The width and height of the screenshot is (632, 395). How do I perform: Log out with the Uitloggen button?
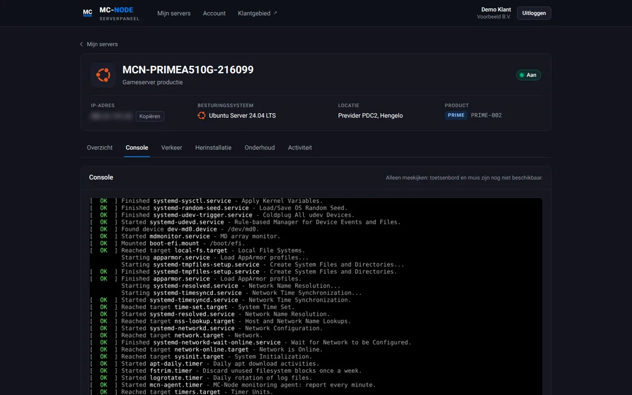pyautogui.click(x=534, y=13)
